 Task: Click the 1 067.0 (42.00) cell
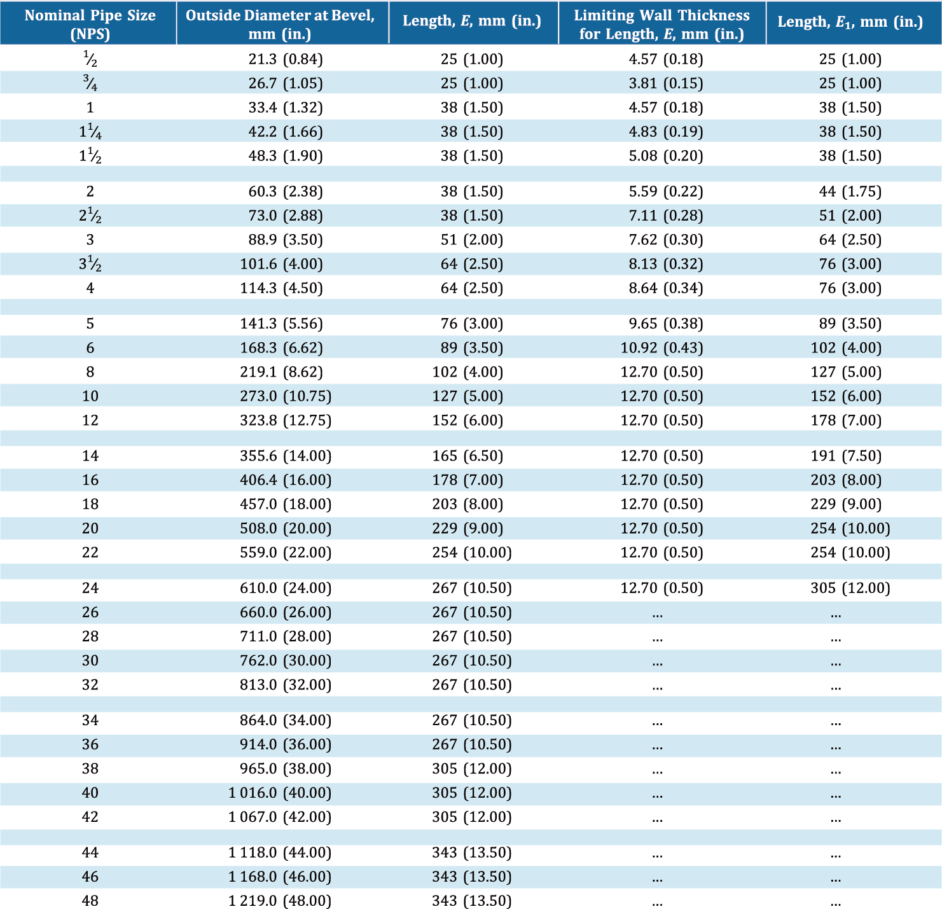click(x=280, y=817)
